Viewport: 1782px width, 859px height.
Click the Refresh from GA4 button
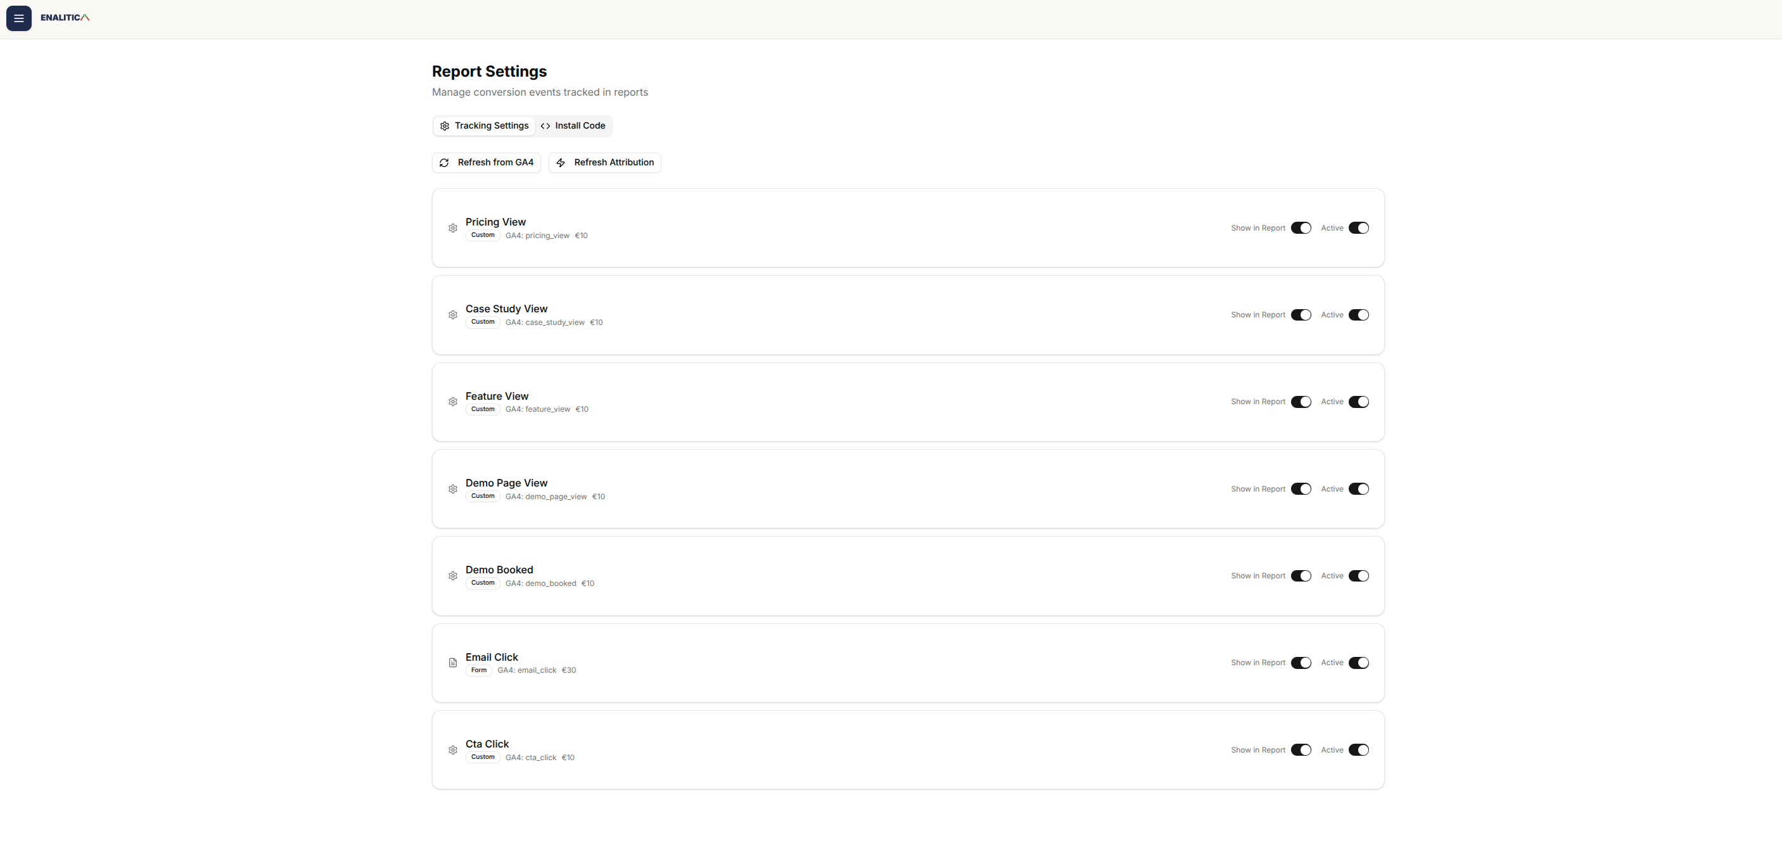[487, 163]
